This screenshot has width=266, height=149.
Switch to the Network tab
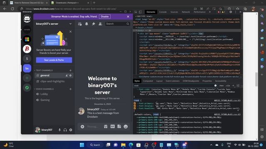(186, 12)
